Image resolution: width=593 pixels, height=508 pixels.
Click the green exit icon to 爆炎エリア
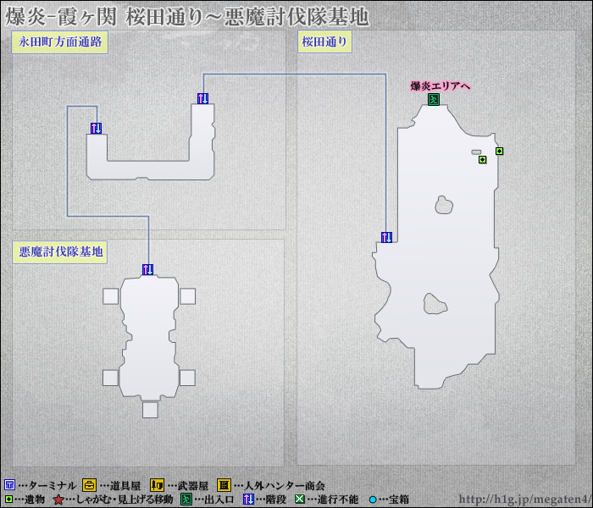click(433, 100)
